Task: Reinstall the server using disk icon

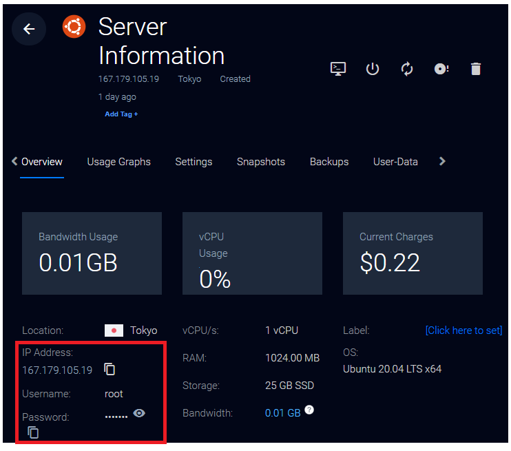Action: [x=441, y=69]
